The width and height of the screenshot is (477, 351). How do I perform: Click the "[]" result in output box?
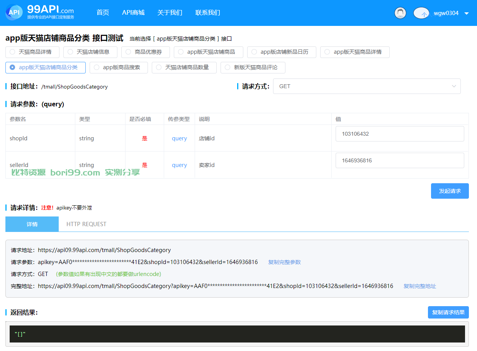(20, 334)
